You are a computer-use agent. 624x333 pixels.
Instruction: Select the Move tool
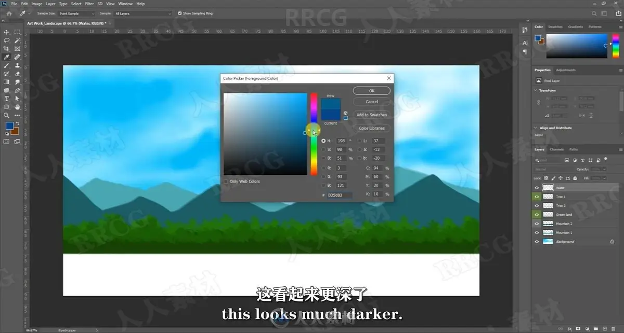pyautogui.click(x=7, y=32)
